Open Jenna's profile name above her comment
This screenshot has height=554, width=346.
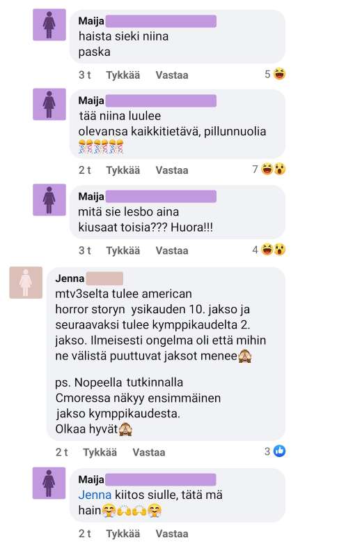click(70, 278)
